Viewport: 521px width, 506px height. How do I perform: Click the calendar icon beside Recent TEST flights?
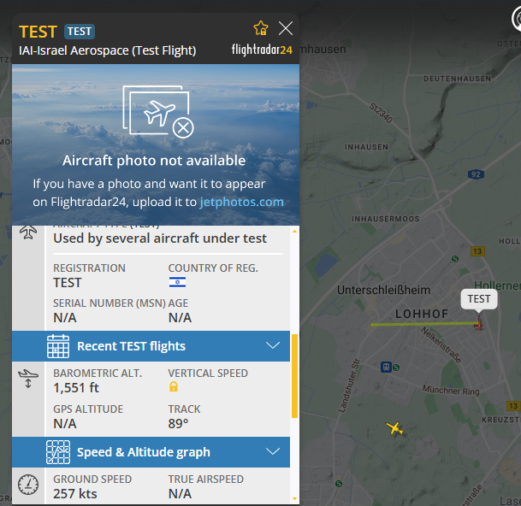pos(58,346)
